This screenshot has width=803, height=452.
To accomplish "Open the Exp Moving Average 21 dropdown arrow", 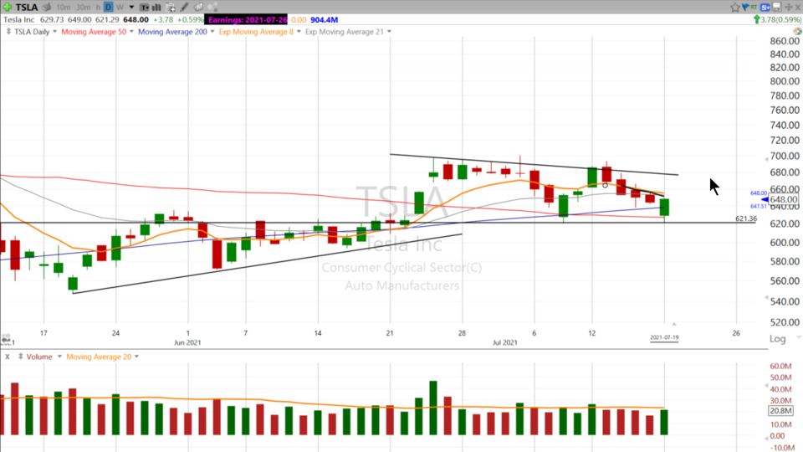I will [x=389, y=32].
